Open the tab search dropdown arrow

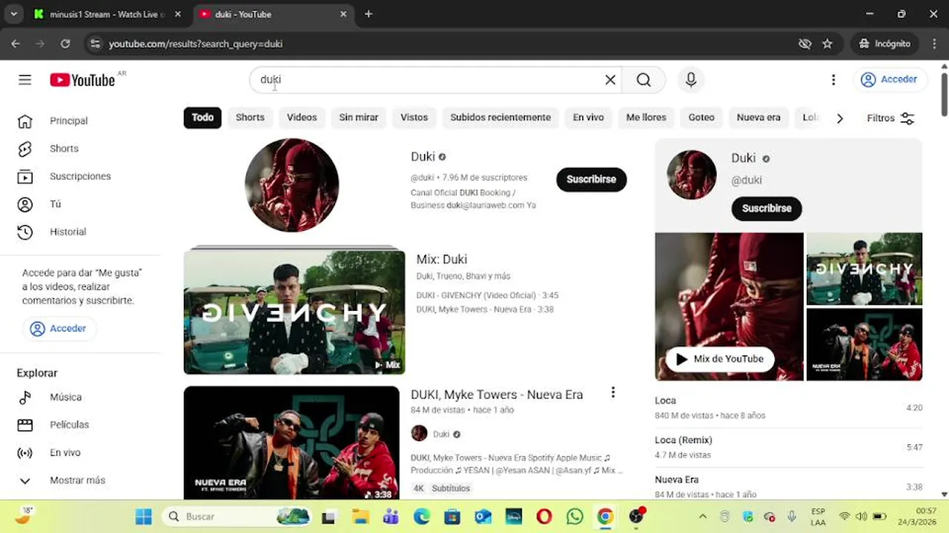(x=13, y=14)
